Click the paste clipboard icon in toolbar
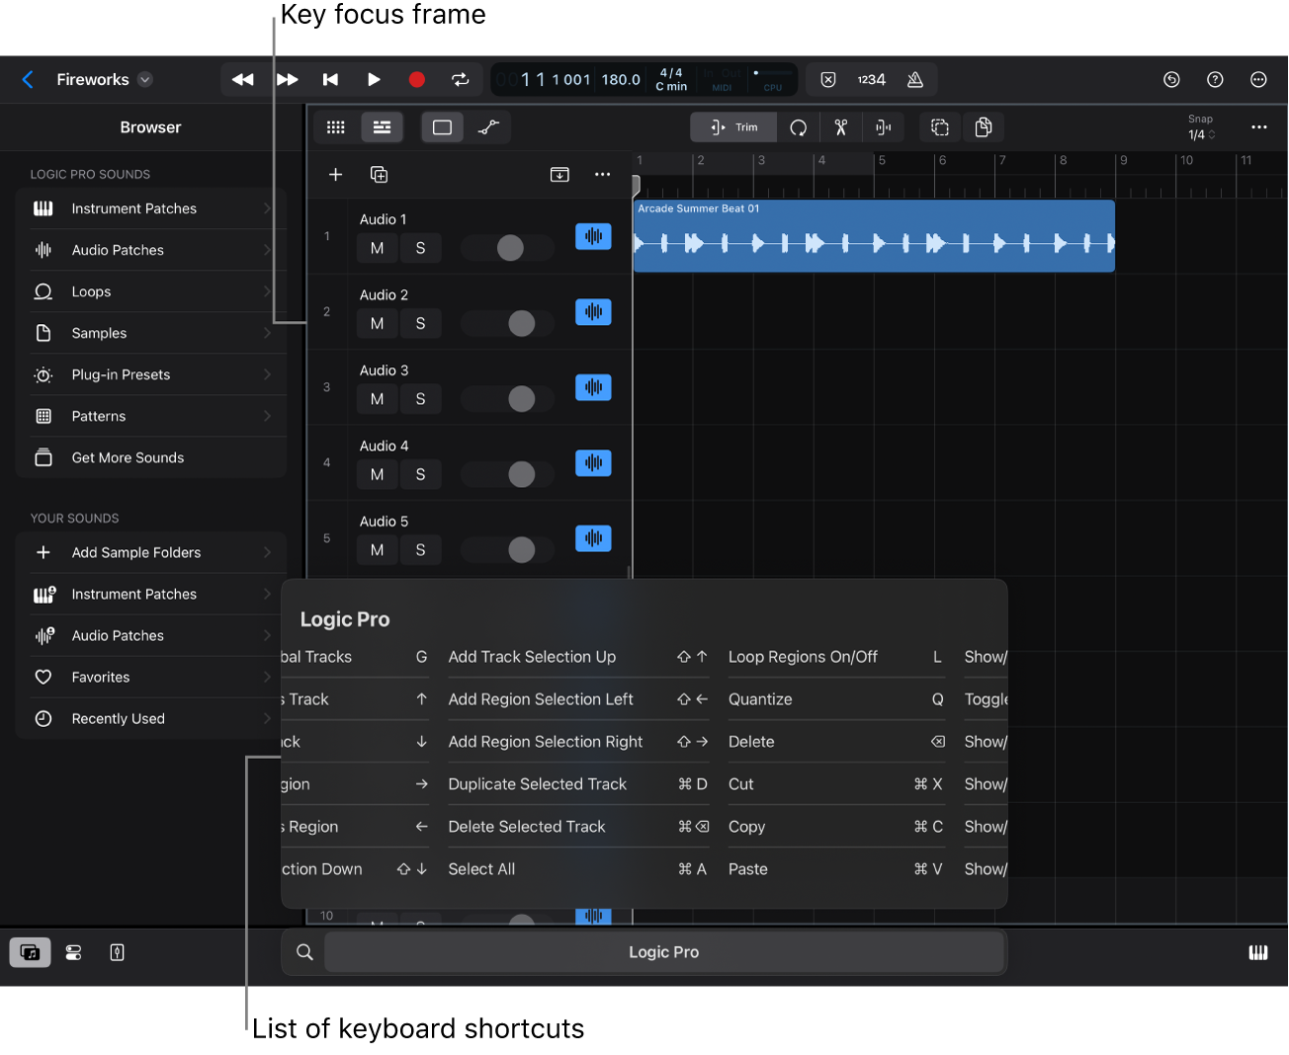This screenshot has width=1289, height=1055. (984, 127)
